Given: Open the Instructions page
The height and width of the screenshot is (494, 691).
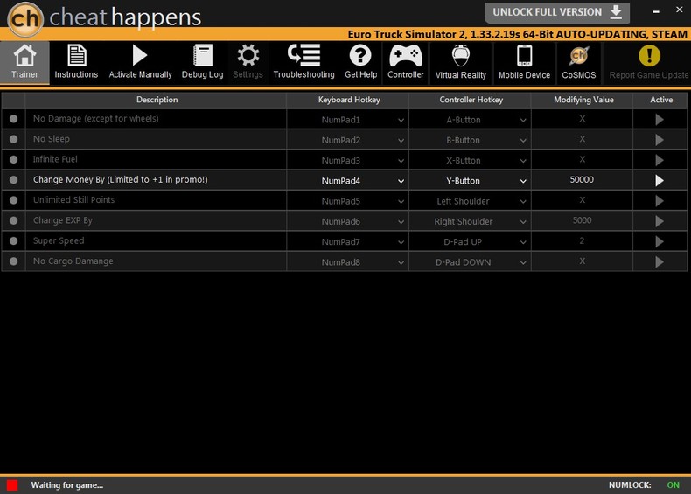Looking at the screenshot, I should point(76,62).
